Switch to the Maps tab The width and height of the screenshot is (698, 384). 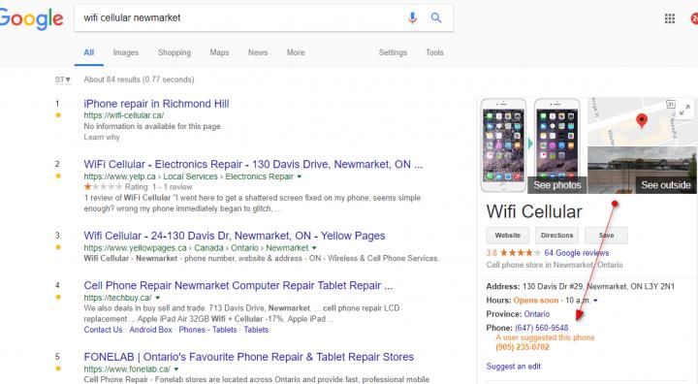219,52
